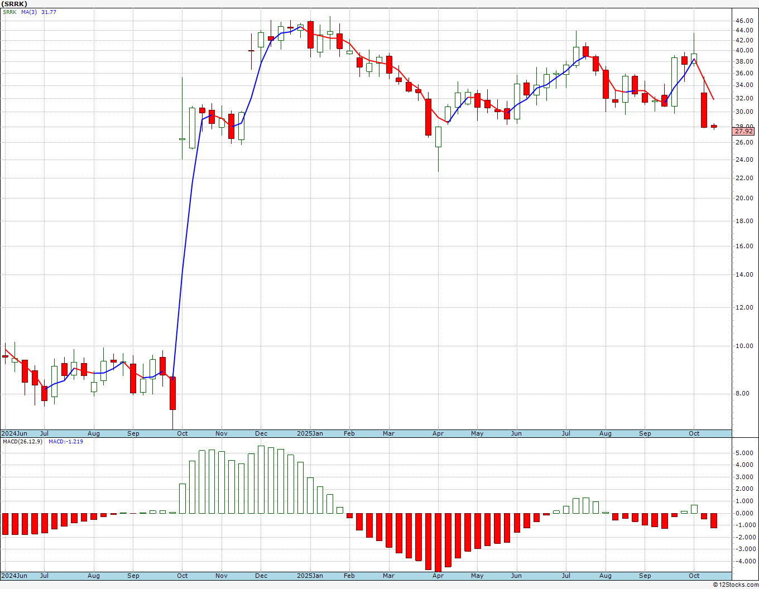
Task: Select 2025Jan on the MACD panel time axis
Action: [310, 576]
